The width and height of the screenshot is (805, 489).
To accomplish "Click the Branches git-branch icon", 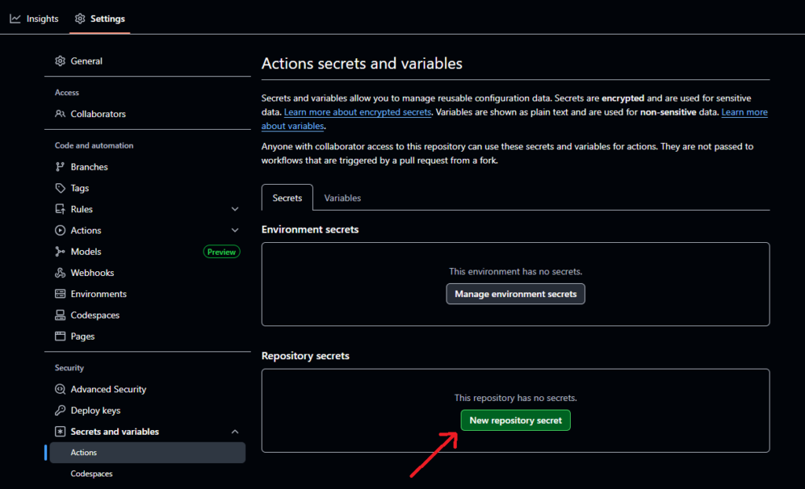I will [61, 167].
